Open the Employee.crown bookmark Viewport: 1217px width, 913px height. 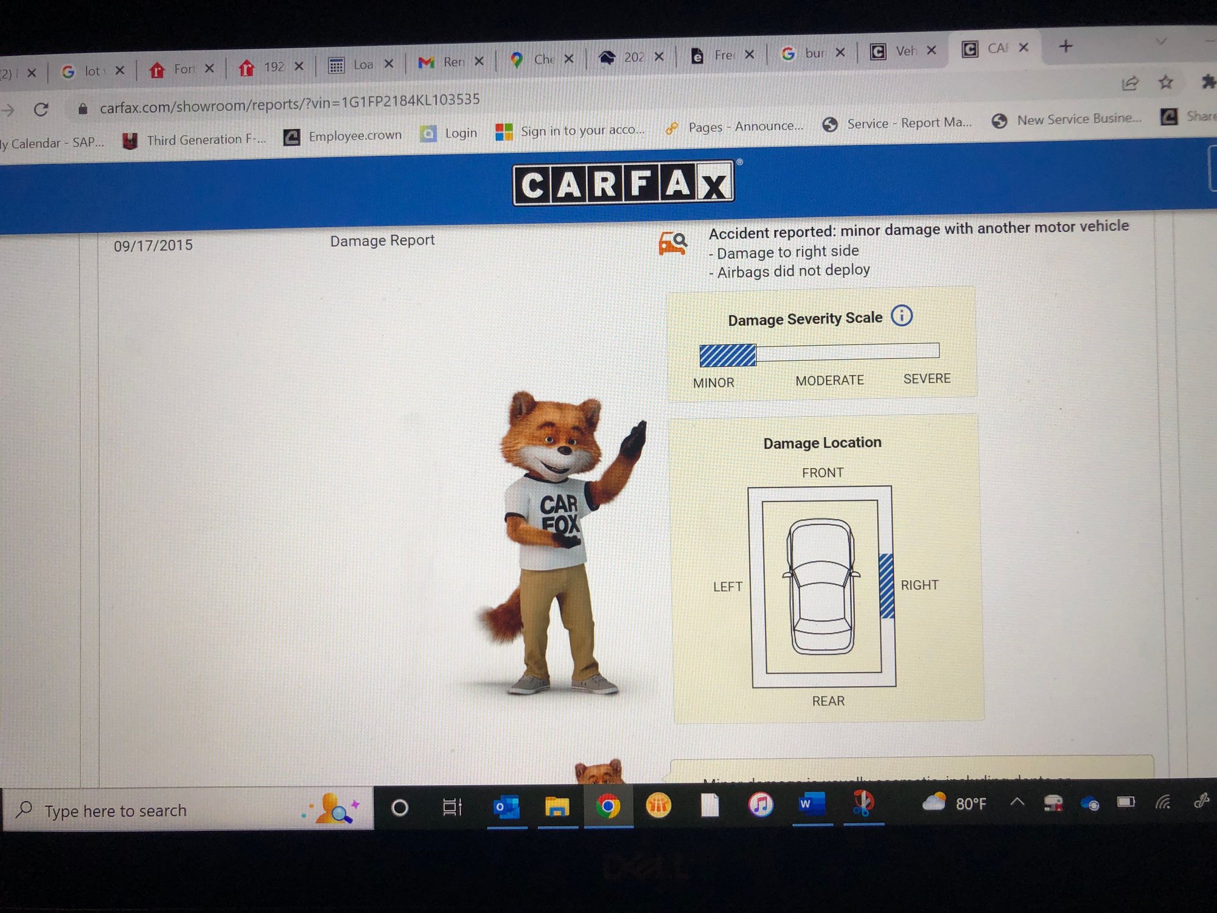pyautogui.click(x=343, y=136)
